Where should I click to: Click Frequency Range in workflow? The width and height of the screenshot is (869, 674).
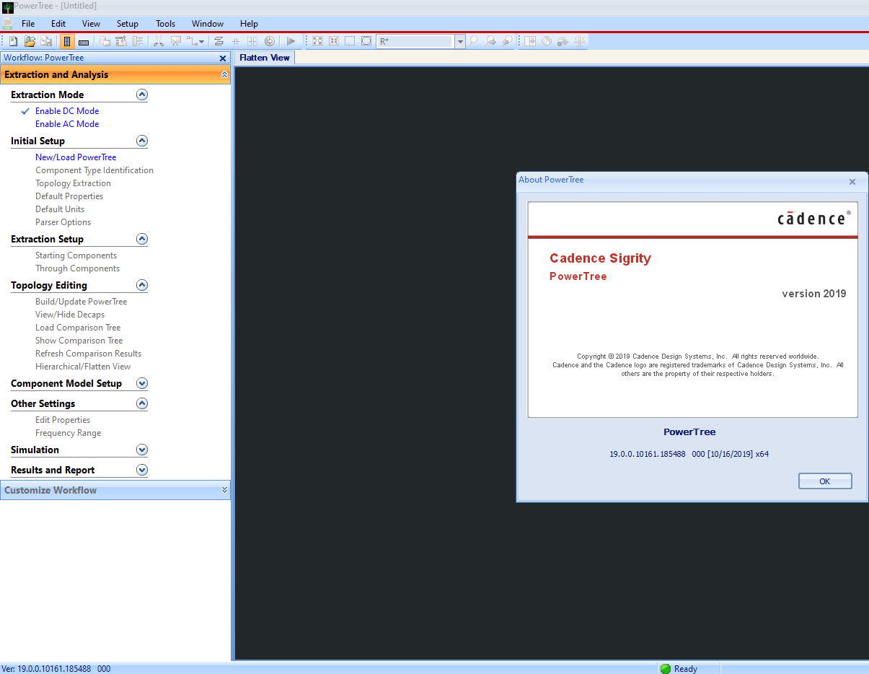pos(68,433)
